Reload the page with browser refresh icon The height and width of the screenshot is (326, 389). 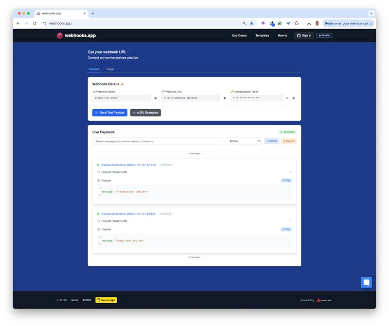tap(35, 23)
